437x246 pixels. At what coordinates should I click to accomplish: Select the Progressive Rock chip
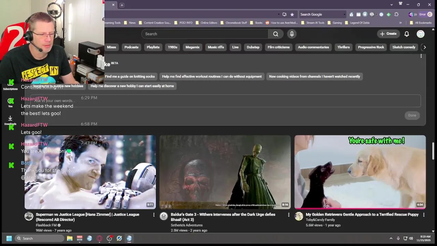[x=371, y=47]
